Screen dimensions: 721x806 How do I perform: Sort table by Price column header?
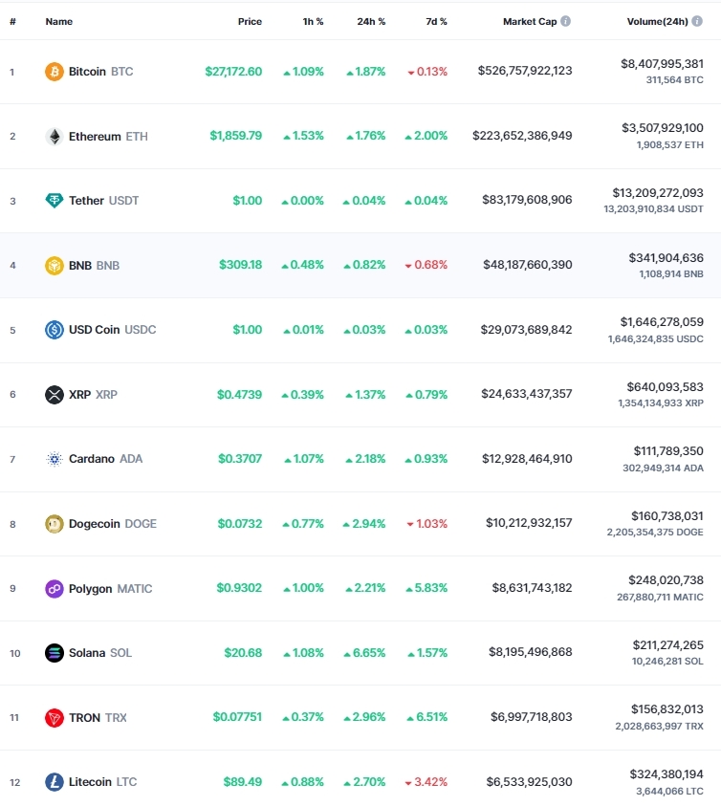(250, 22)
